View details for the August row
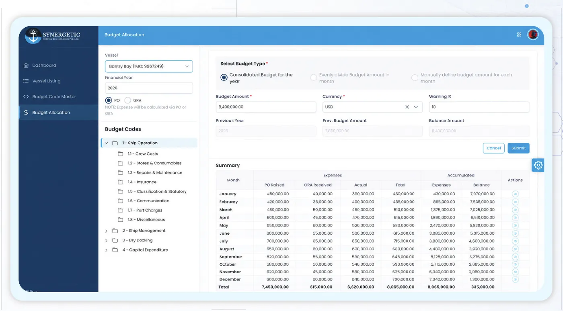This screenshot has width=563, height=311. (515, 249)
